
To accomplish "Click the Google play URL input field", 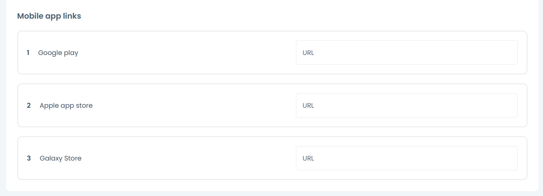I will click(x=406, y=53).
